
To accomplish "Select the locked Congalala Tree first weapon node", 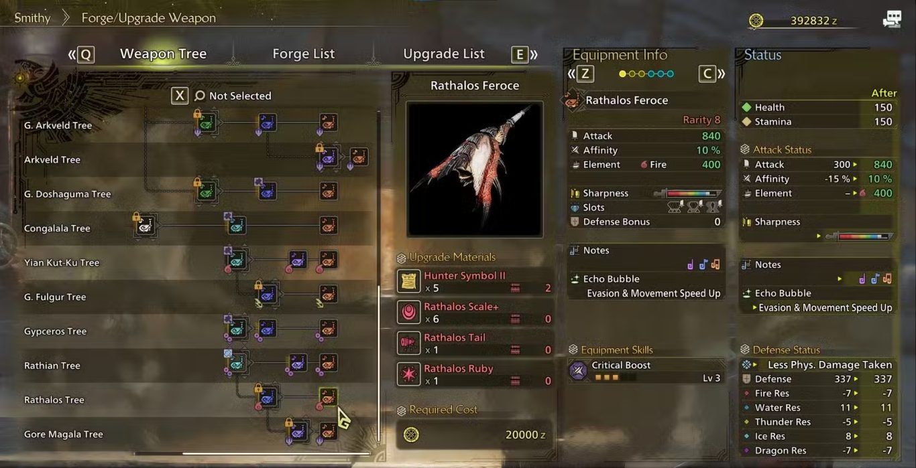I will click(x=146, y=226).
